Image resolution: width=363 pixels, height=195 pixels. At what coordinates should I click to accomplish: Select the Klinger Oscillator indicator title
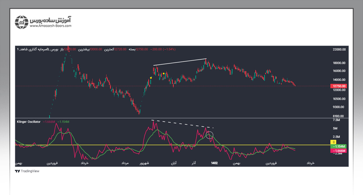(29, 122)
